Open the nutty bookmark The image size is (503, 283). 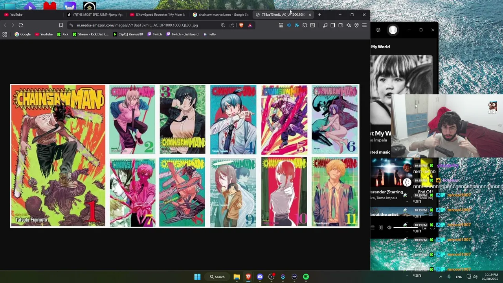click(x=209, y=34)
